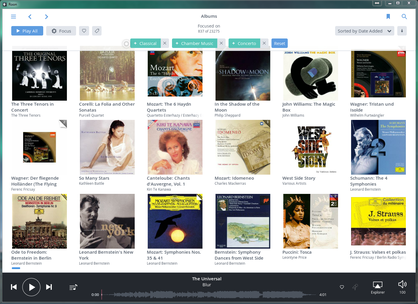Click the pin icon next to heart
Viewport: 418px width, 304px height.
click(355, 287)
